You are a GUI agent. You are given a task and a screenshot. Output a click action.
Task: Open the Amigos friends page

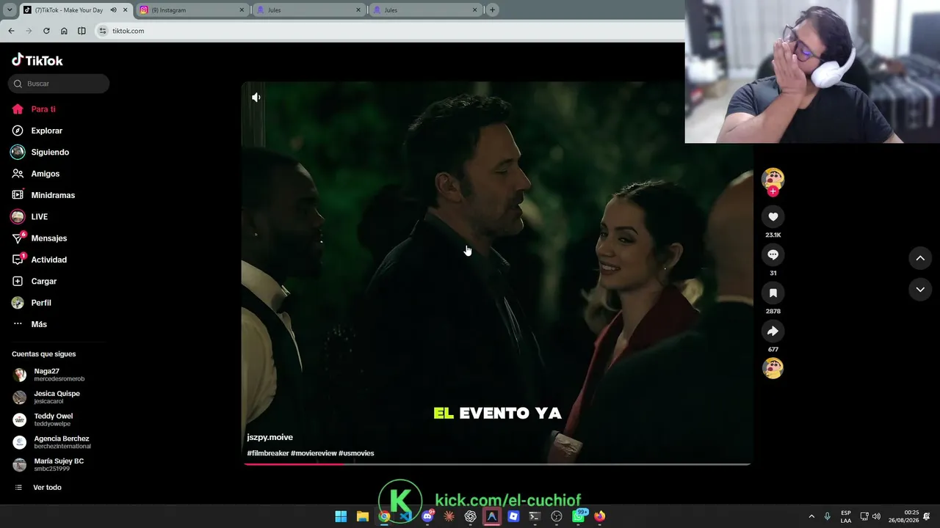[x=46, y=174]
